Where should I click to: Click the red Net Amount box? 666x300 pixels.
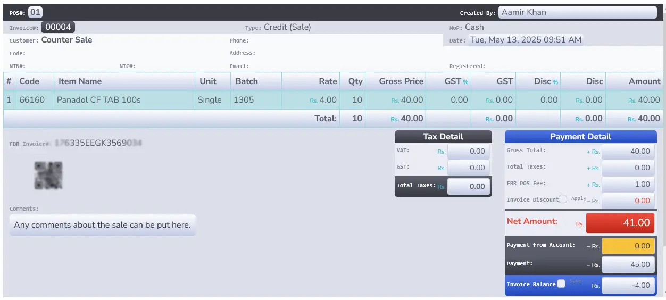click(620, 223)
